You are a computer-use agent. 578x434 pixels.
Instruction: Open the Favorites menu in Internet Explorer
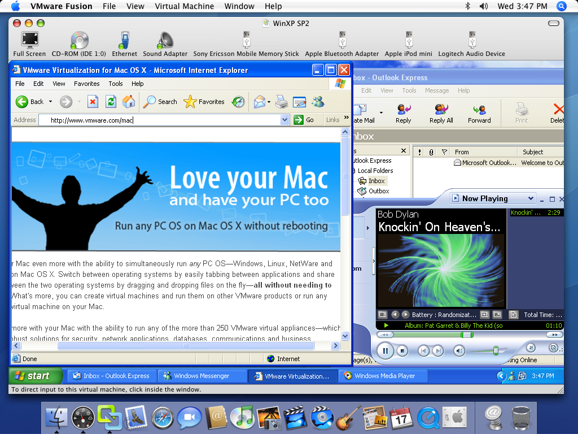(x=86, y=84)
